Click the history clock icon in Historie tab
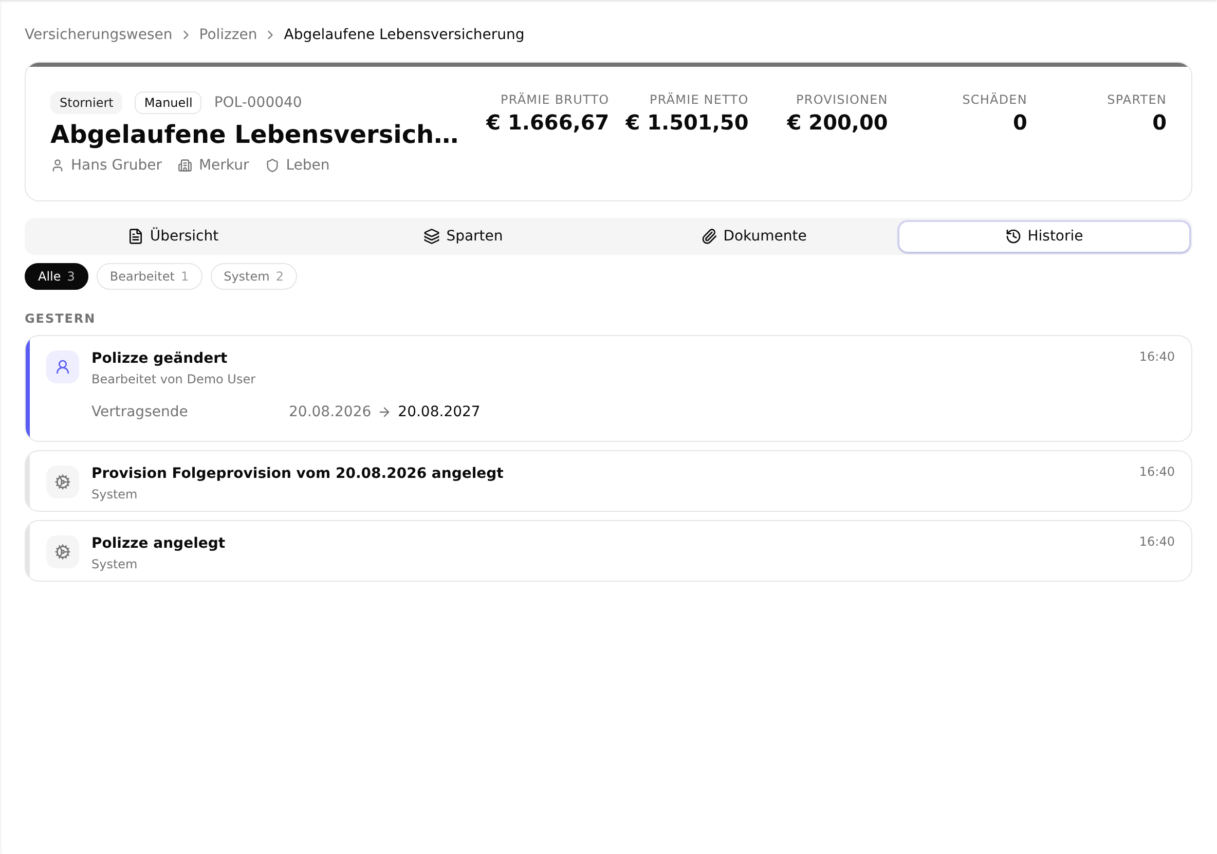 click(x=1013, y=236)
